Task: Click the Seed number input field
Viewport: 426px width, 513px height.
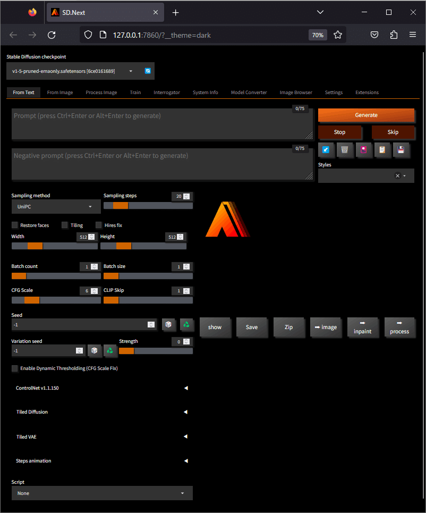Action: point(84,325)
